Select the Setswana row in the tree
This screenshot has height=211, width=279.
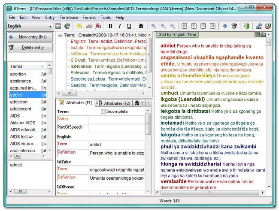pos(108,73)
